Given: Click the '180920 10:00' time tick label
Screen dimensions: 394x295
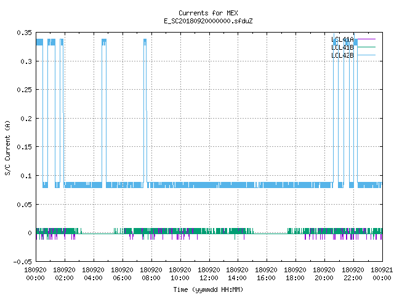Looking at the screenshot, I should tap(180, 274).
